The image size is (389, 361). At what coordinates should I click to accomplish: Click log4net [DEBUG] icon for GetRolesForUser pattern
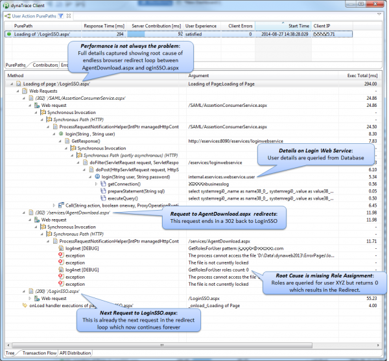click(61, 248)
